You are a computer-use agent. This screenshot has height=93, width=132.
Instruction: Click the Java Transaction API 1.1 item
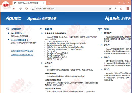(56, 55)
